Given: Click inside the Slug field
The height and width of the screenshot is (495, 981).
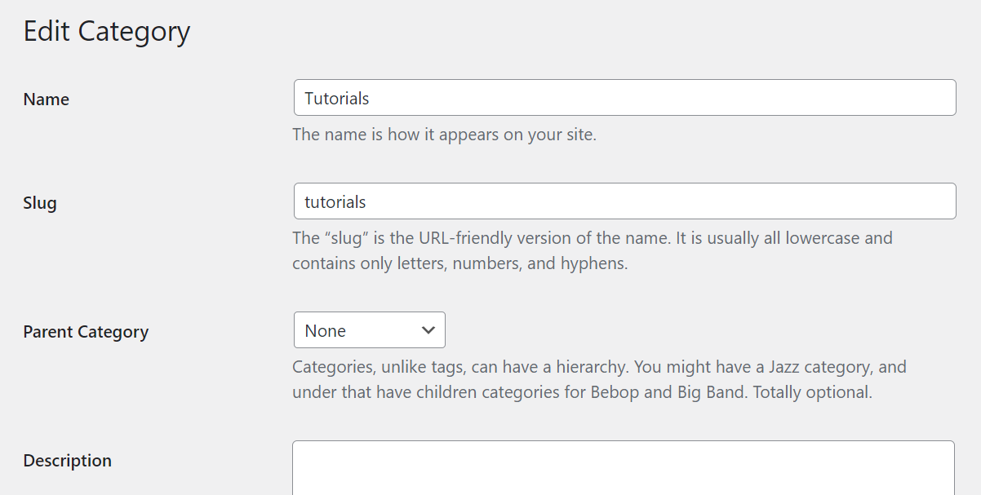Looking at the screenshot, I should pyautogui.click(x=571, y=201).
